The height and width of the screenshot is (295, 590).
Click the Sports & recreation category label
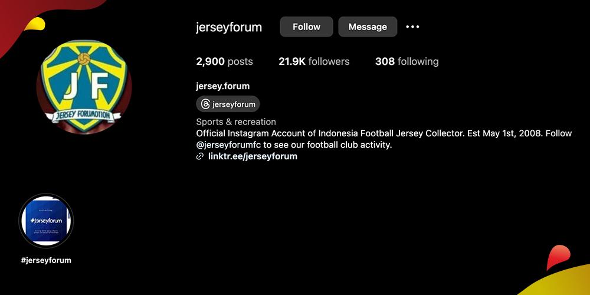(x=236, y=122)
